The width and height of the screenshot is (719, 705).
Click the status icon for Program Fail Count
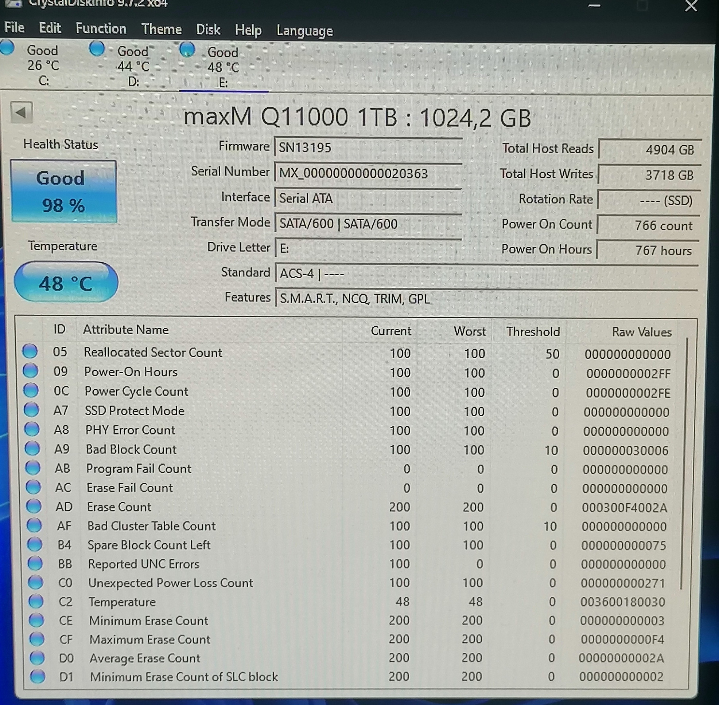pyautogui.click(x=32, y=468)
